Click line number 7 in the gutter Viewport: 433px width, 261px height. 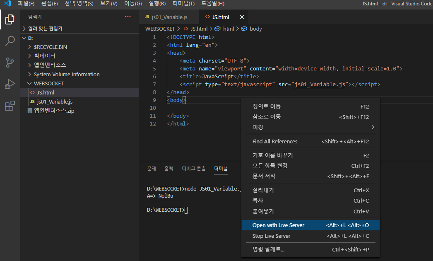coord(154,85)
